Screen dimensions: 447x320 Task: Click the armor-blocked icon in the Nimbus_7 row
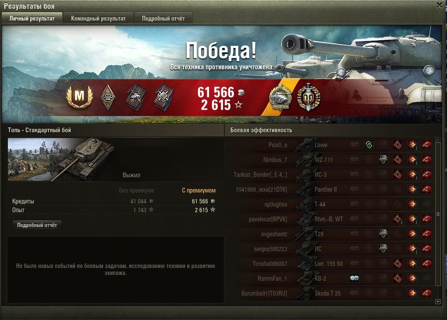click(383, 159)
